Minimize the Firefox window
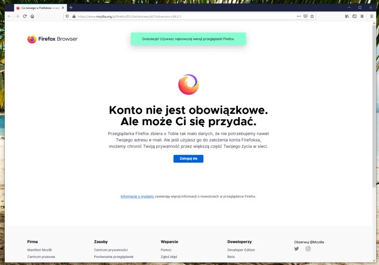379x265 pixels. 349,8
